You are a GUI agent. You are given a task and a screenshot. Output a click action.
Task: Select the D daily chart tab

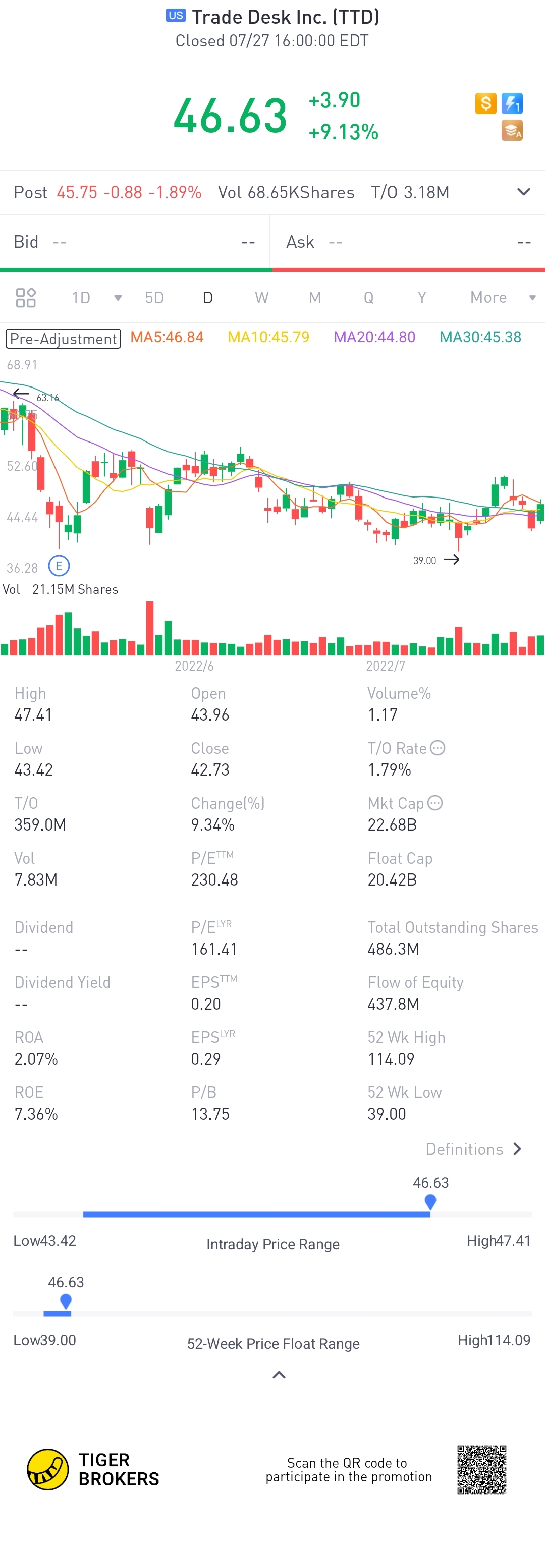tap(208, 298)
